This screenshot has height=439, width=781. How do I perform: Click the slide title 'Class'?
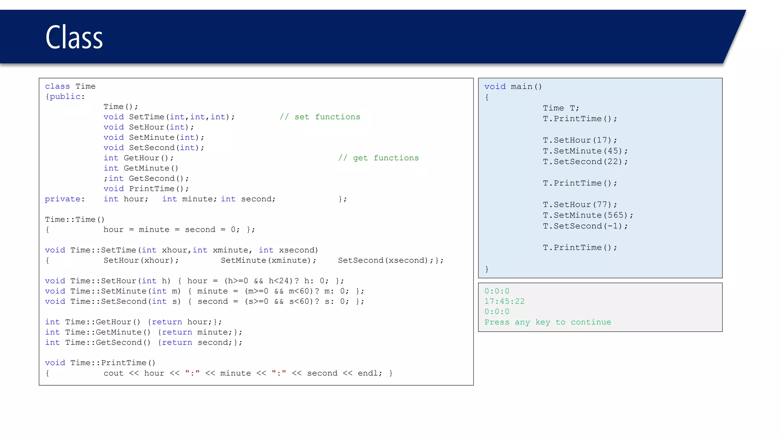74,37
